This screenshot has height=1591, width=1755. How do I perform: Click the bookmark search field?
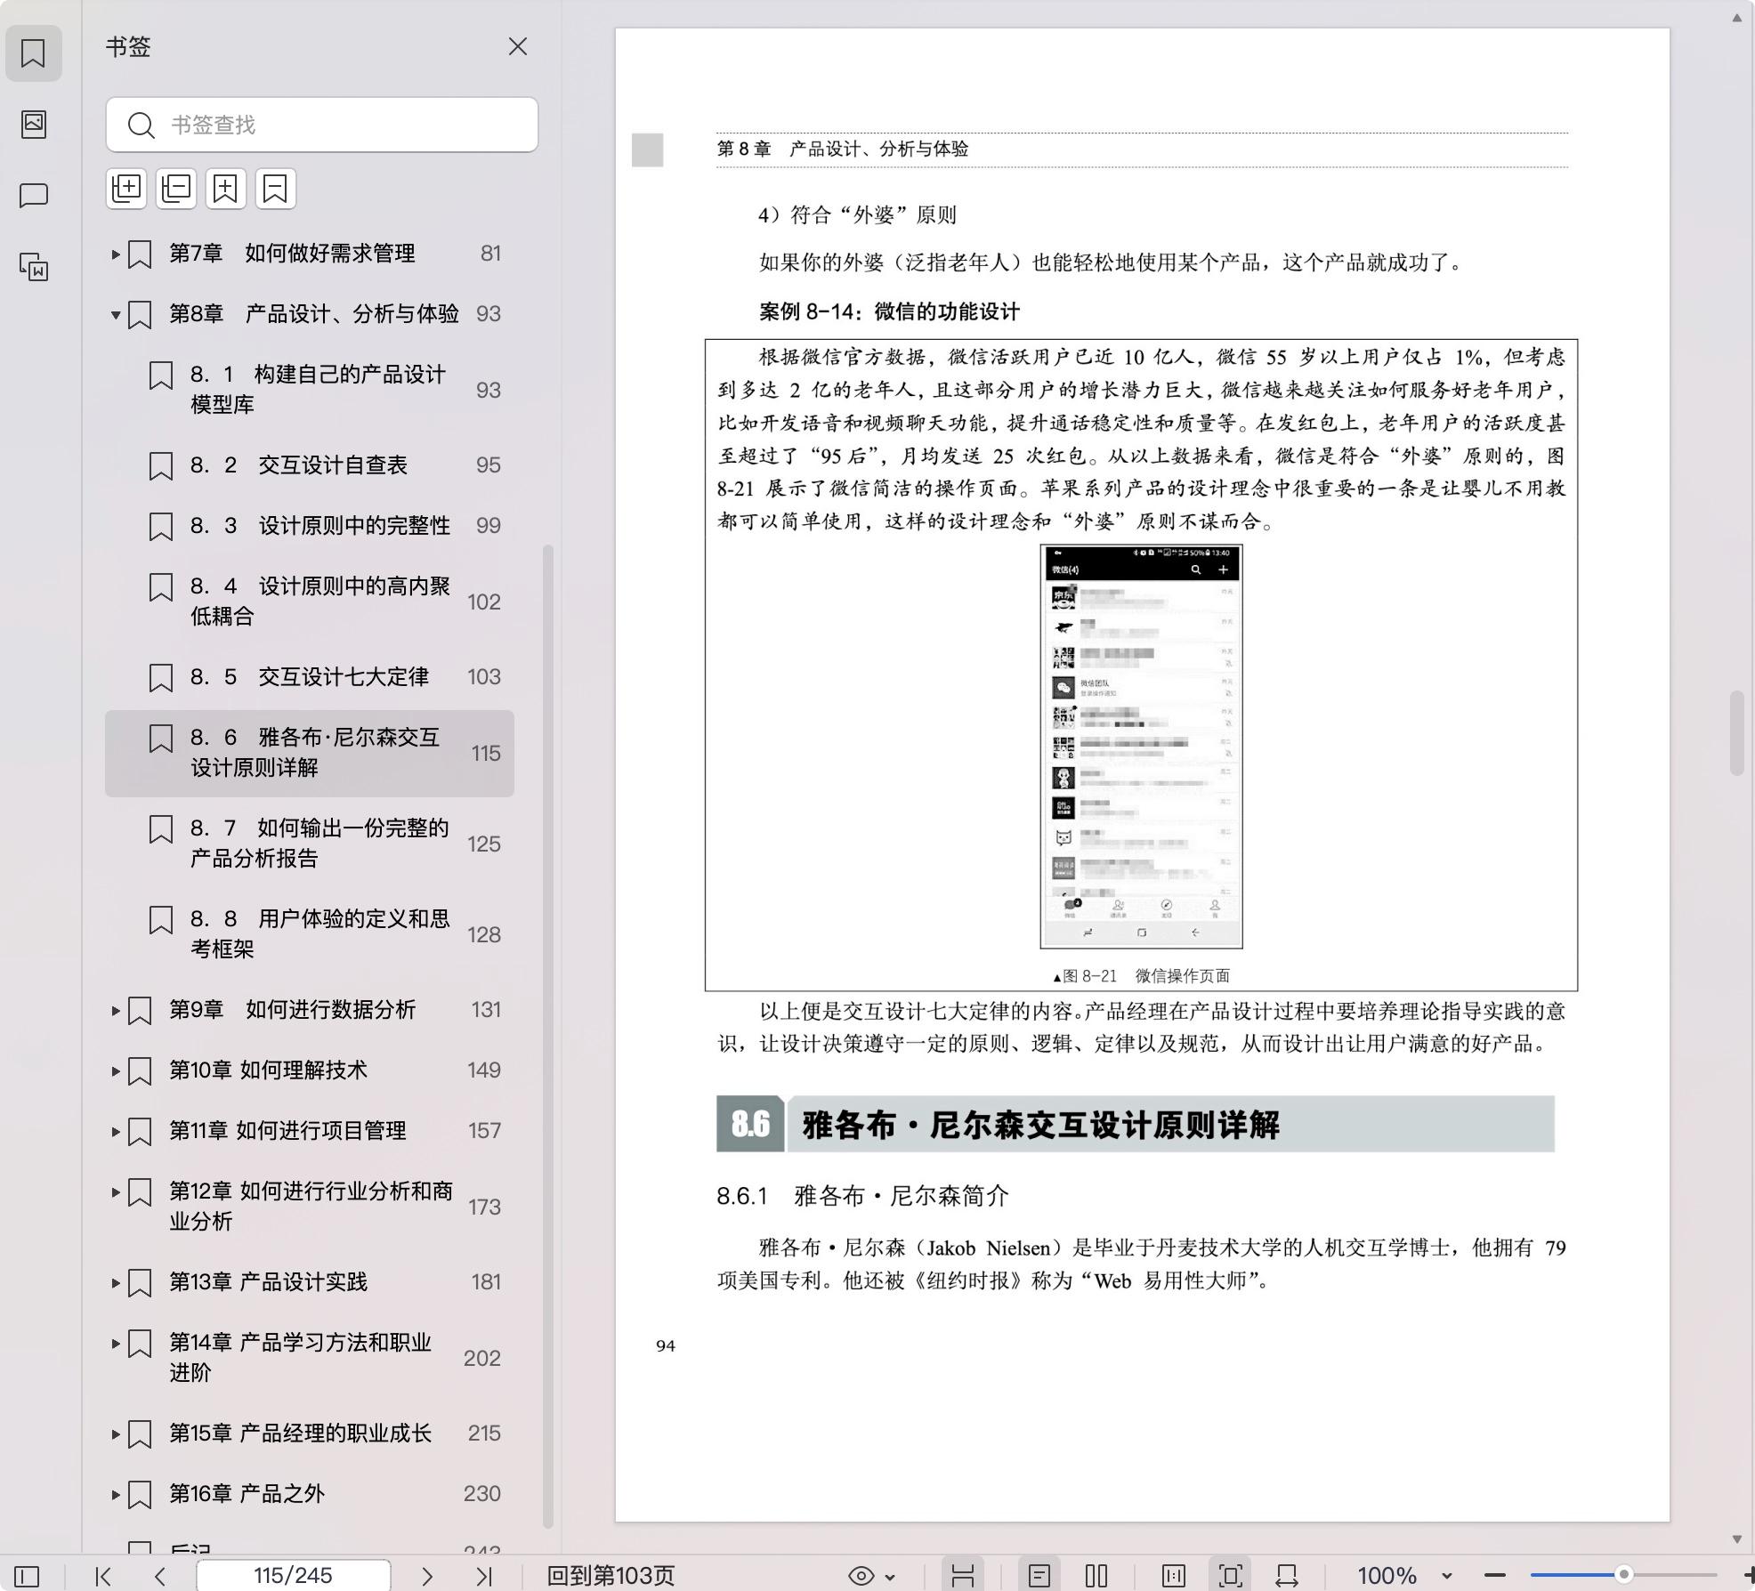click(321, 125)
